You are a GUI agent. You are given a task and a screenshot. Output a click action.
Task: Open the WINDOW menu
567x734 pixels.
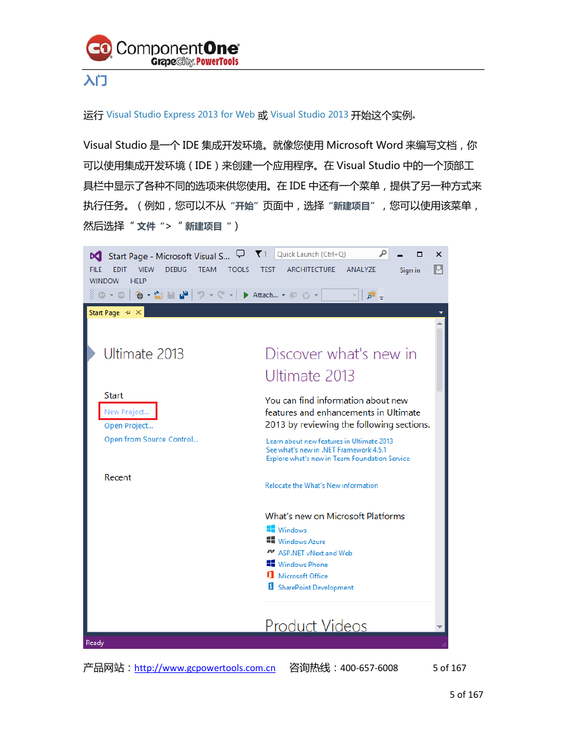pos(104,281)
